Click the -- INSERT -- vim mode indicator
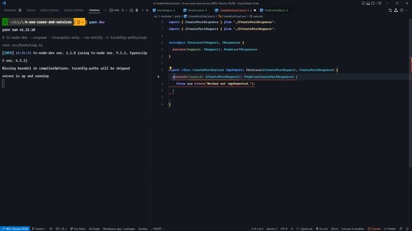The height and width of the screenshot is (231, 412). pyautogui.click(x=157, y=228)
